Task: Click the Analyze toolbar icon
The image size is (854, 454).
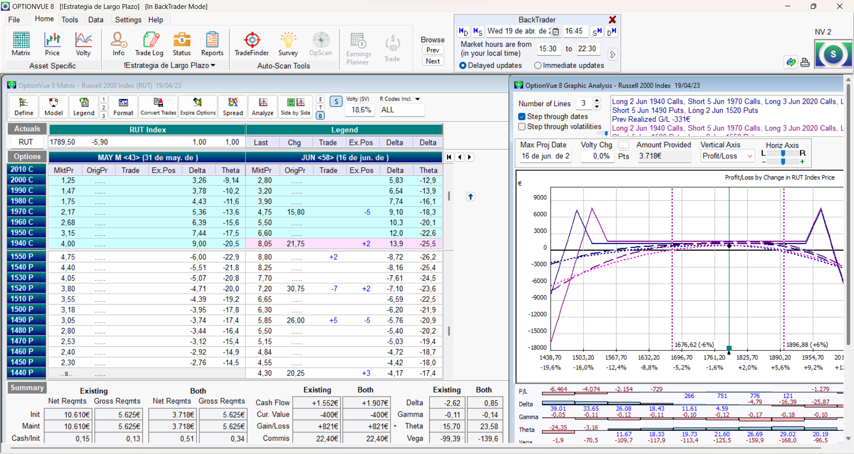Action: [262, 107]
